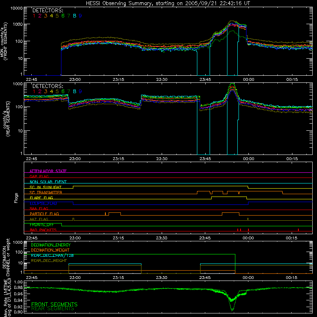Screen dimensions: 317x317
Task: Click olive detector 5 in the front segments legend
Action: [x=57, y=16]
